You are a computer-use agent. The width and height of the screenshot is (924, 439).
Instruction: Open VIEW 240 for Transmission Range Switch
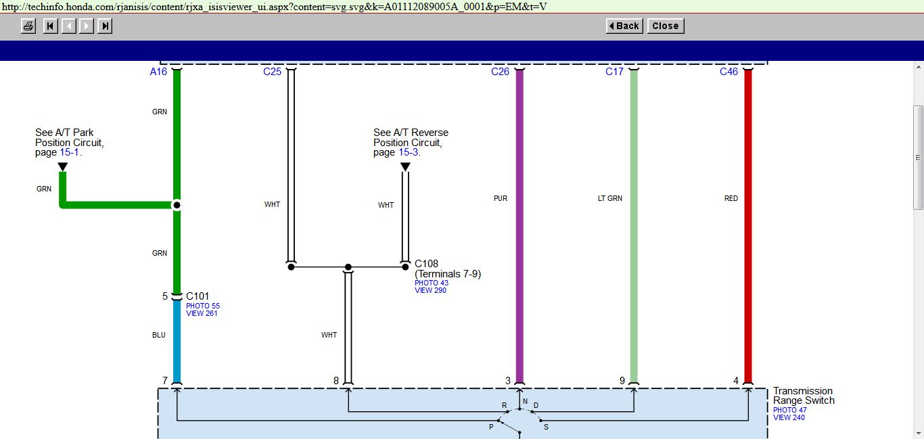click(x=789, y=417)
